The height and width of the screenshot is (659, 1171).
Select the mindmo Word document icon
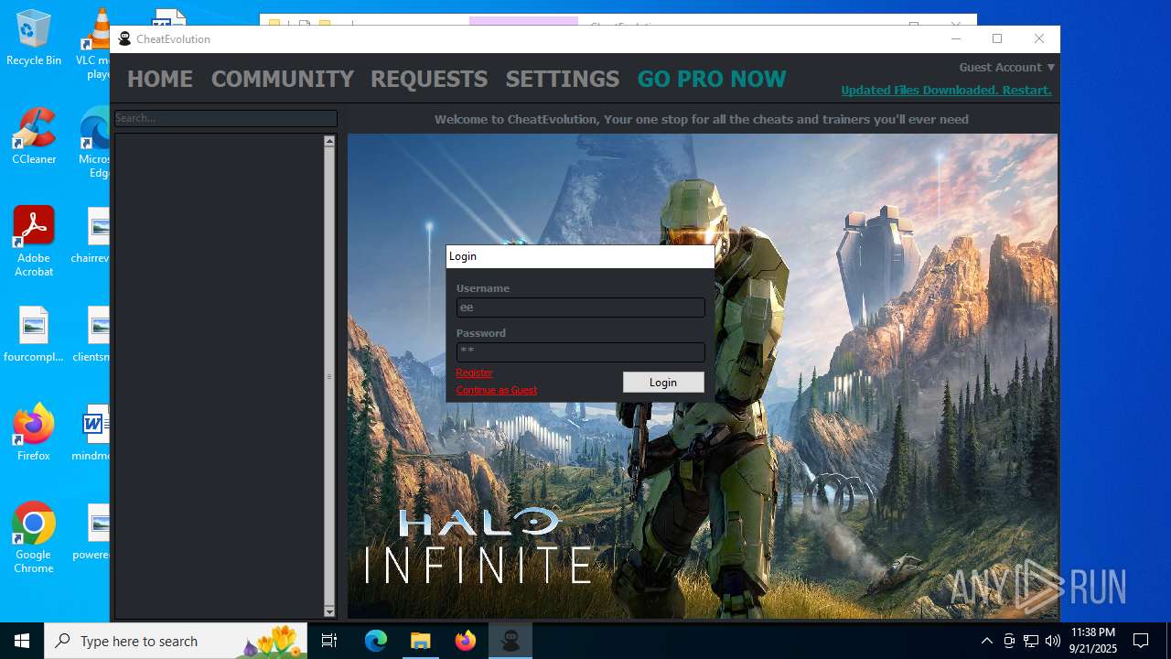[91, 433]
